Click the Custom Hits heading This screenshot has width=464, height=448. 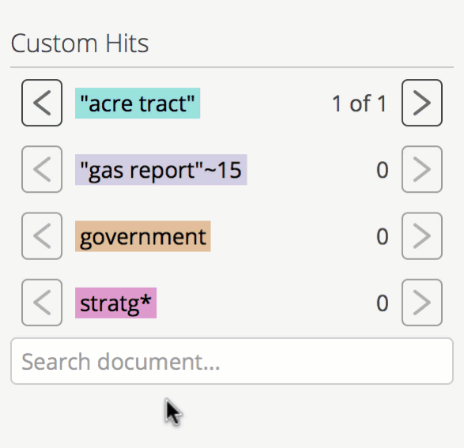click(x=80, y=43)
